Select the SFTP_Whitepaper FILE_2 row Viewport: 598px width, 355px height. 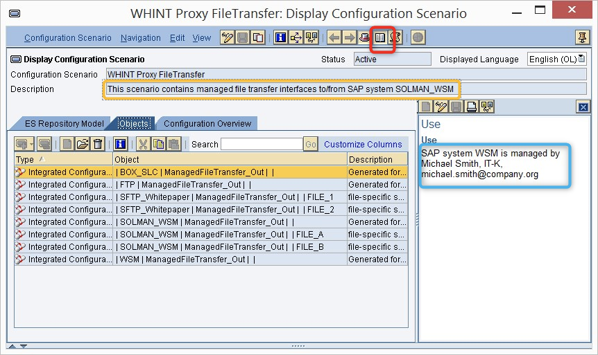click(212, 209)
